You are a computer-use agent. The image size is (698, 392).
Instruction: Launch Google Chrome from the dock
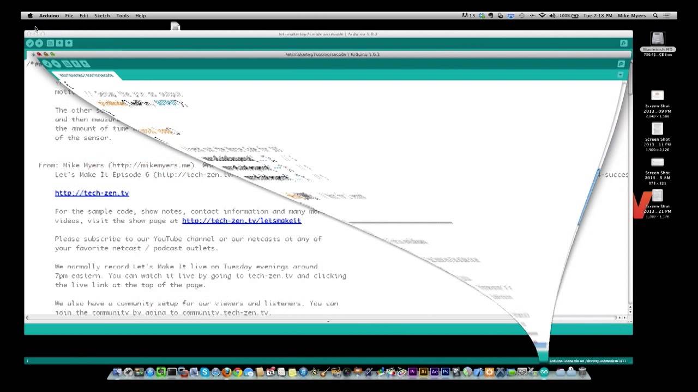(x=238, y=372)
